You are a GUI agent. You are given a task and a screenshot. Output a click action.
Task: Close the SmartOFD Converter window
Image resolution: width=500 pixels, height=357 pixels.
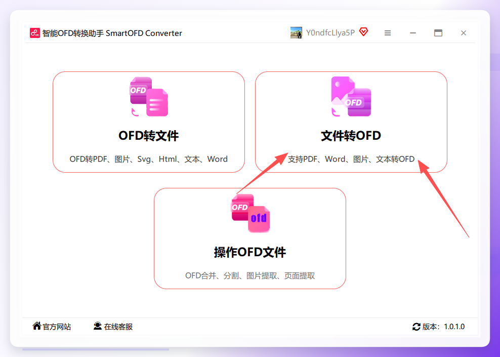point(464,33)
